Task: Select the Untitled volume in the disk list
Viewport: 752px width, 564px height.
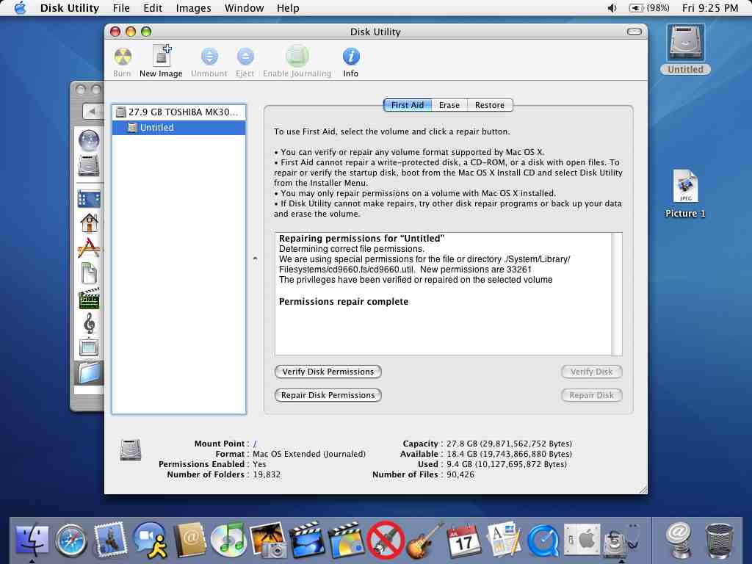Action: click(179, 128)
